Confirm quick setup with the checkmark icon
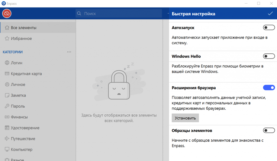 [x=270, y=13]
